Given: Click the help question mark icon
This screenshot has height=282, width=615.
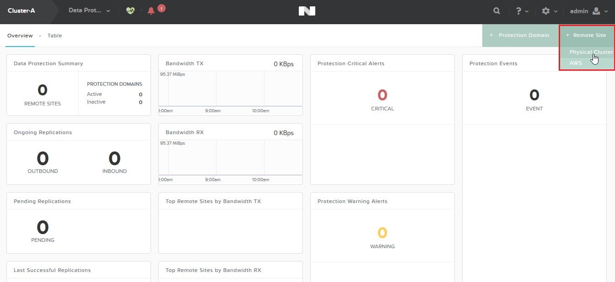Looking at the screenshot, I should 518,11.
